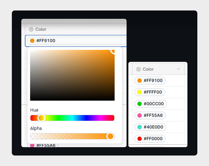Click the Color column header in left panel
Viewport: 209px width, 166px height.
(x=76, y=29)
